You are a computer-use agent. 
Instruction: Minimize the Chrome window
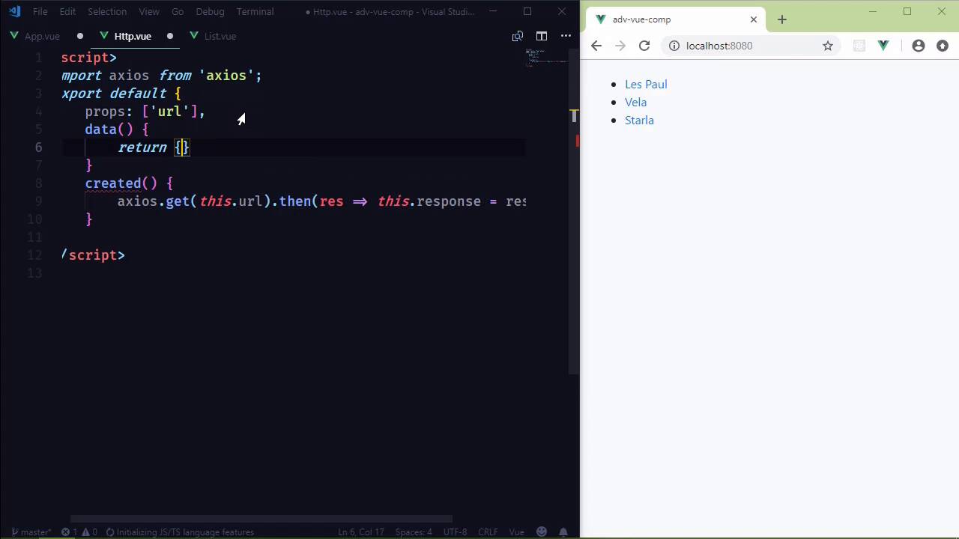tap(873, 11)
